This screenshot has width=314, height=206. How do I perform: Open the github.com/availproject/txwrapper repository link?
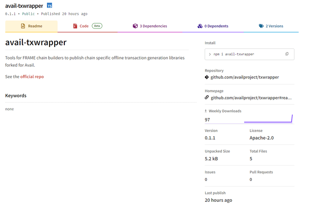click(245, 77)
